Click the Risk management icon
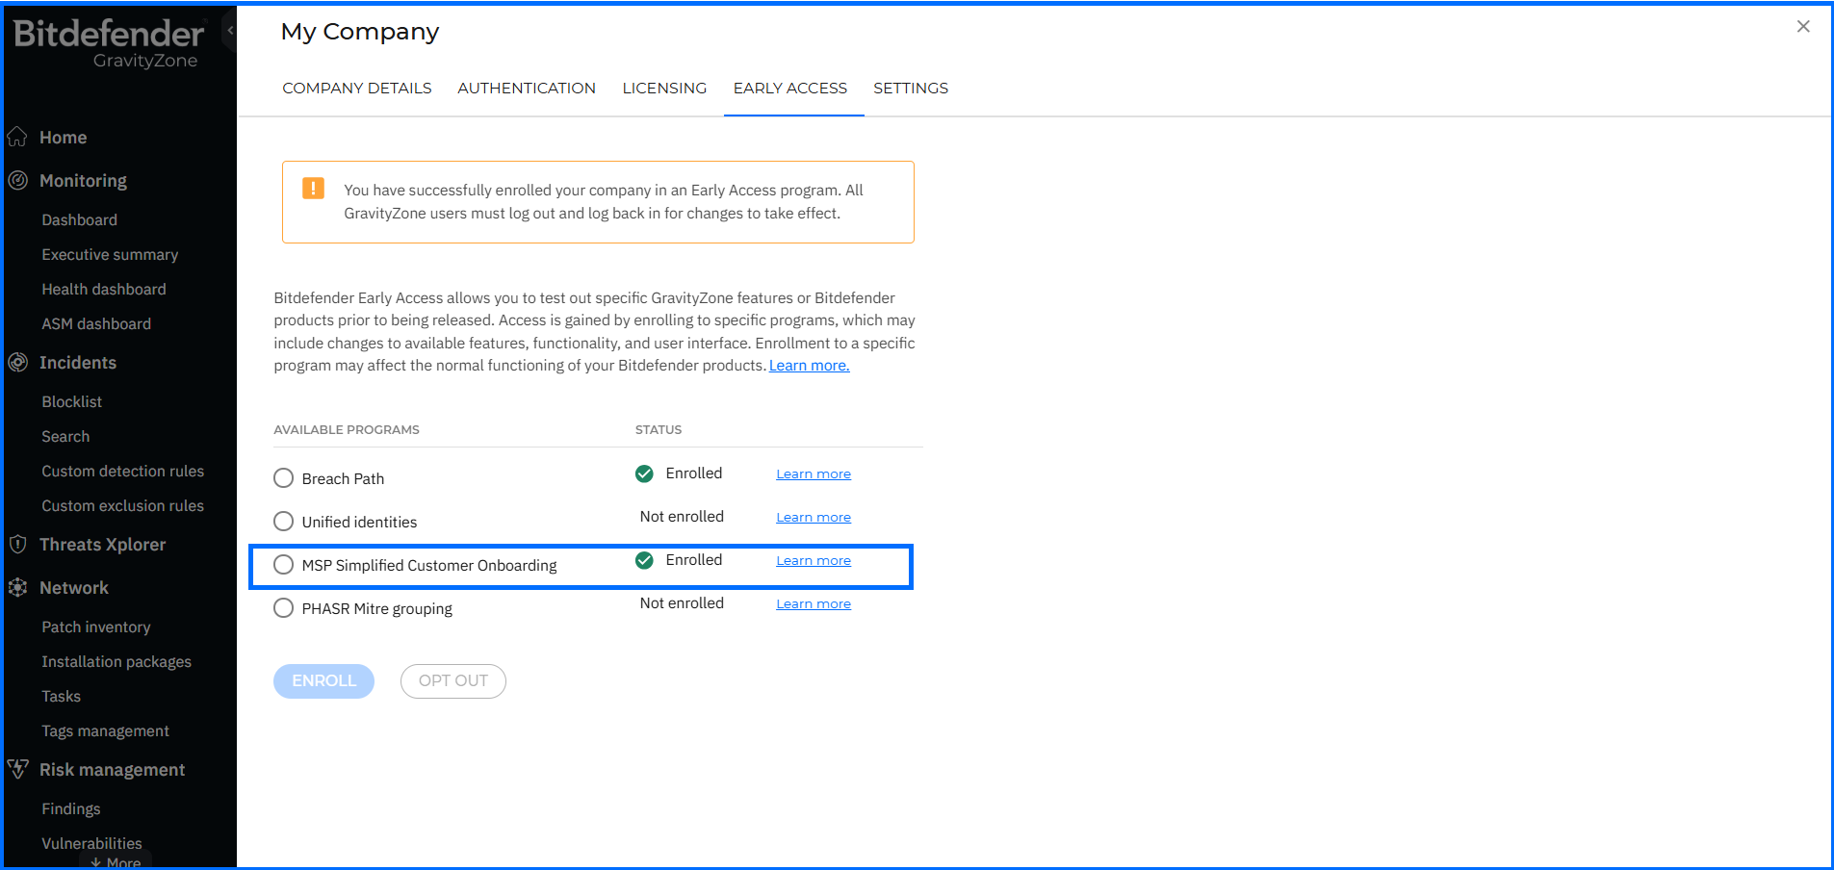The width and height of the screenshot is (1834, 870). [17, 769]
